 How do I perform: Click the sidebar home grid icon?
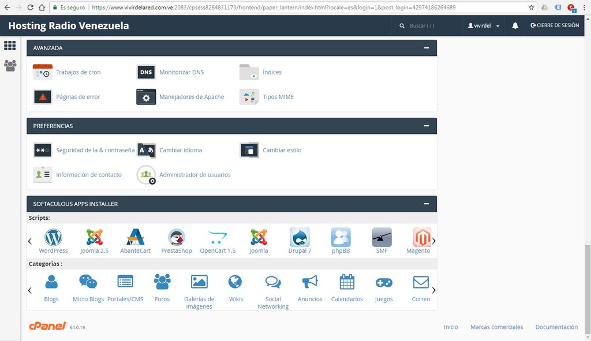[x=10, y=46]
